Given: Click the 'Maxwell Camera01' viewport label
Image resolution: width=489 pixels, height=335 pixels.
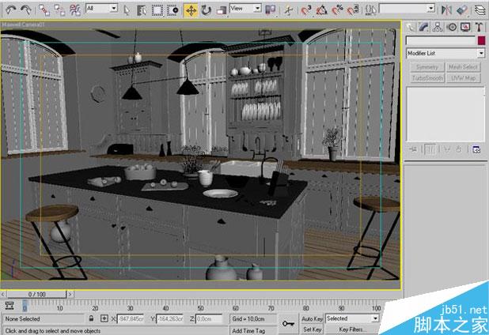Looking at the screenshot, I should (x=24, y=24).
